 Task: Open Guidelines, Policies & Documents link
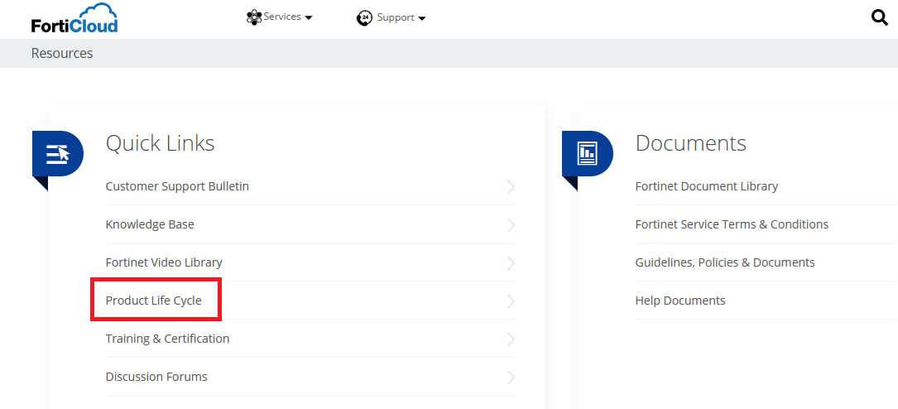pos(725,262)
